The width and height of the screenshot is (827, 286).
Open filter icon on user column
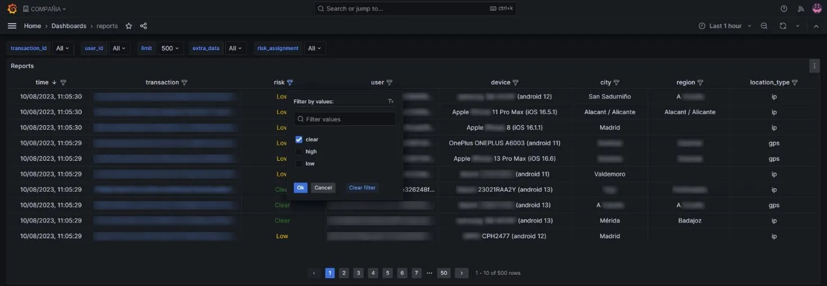389,83
